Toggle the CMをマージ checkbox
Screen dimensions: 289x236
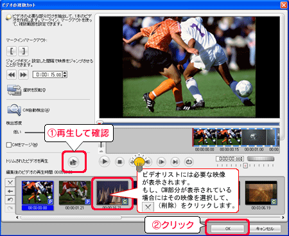coord(9,145)
